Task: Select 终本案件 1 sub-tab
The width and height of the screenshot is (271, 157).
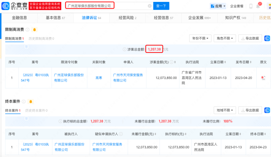Action: pyautogui.click(x=13, y=111)
